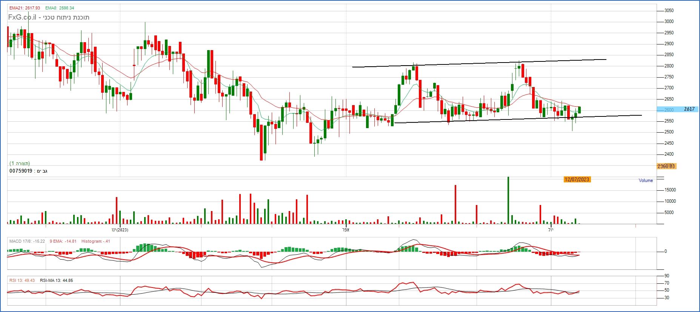Click the Histogram: -.41 label
The image size is (700, 312).
95,241
